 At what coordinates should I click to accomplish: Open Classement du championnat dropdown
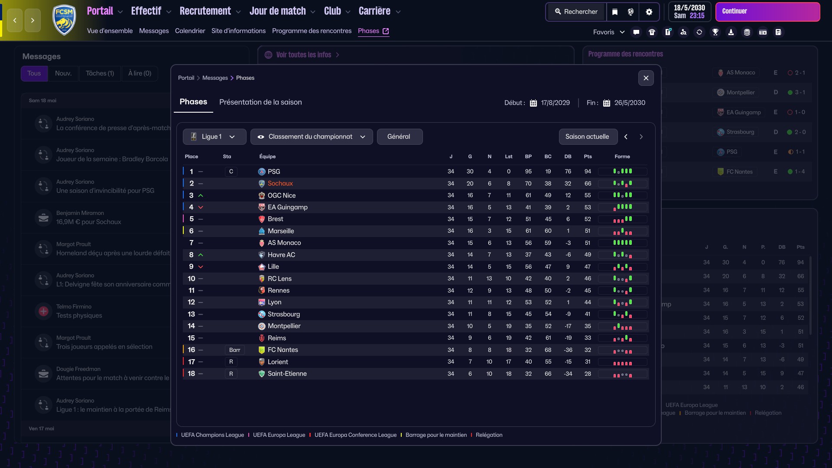click(311, 136)
